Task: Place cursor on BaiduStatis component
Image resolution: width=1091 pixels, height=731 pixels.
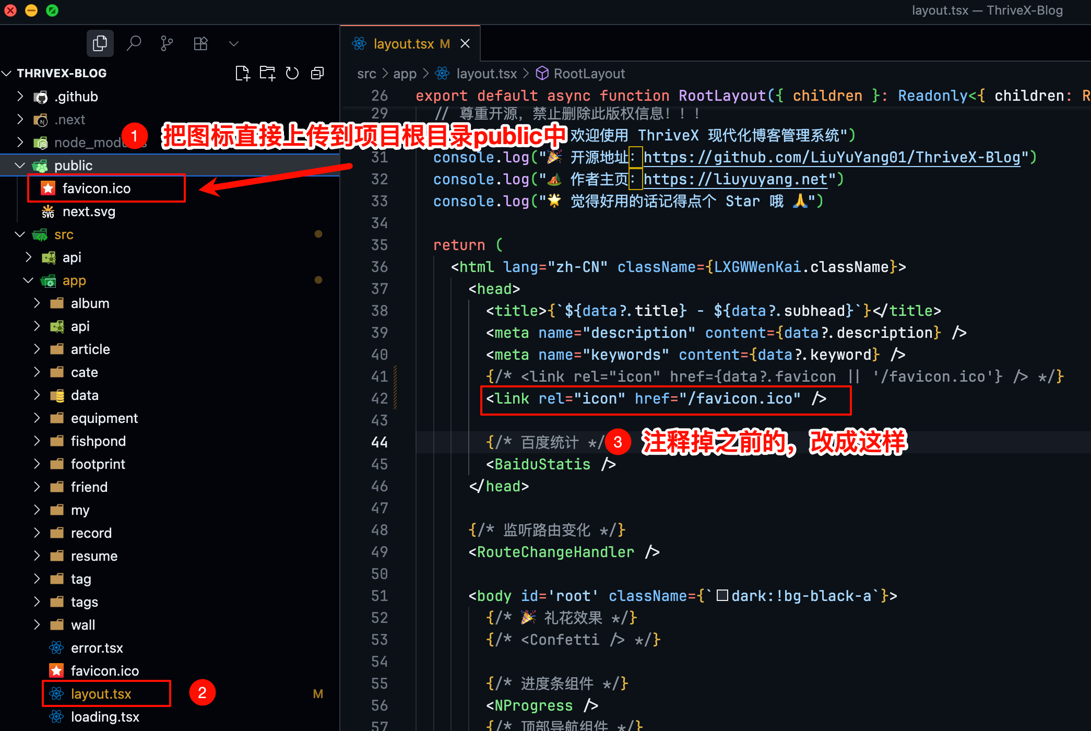Action: [542, 464]
